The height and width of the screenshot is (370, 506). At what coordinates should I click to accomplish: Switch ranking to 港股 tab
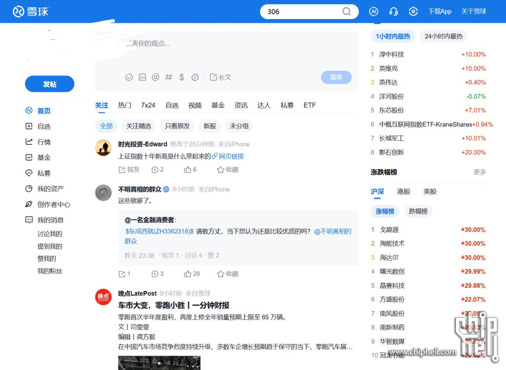pyautogui.click(x=403, y=191)
